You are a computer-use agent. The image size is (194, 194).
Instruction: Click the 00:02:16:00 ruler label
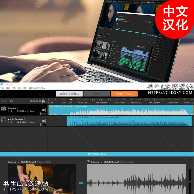pyautogui.click(x=119, y=103)
